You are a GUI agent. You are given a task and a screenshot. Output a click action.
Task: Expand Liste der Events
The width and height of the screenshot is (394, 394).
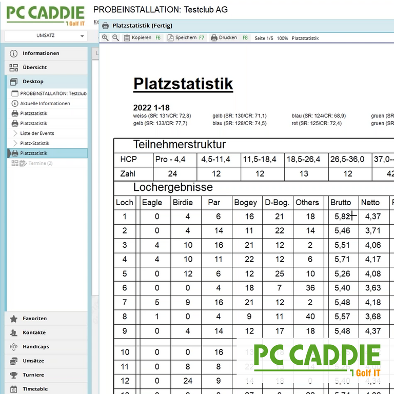click(47, 133)
